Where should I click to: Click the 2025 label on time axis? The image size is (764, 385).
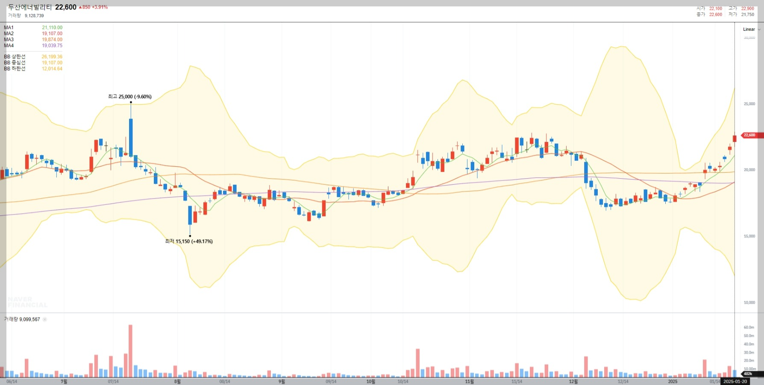click(x=673, y=382)
